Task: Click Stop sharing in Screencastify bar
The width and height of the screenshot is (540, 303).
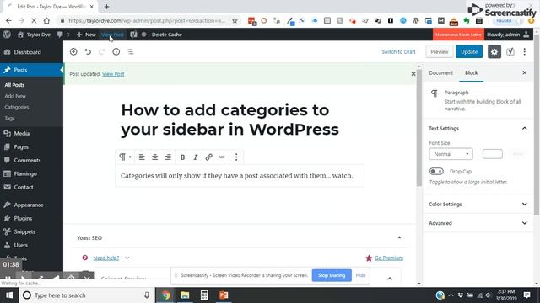Action: (332, 275)
